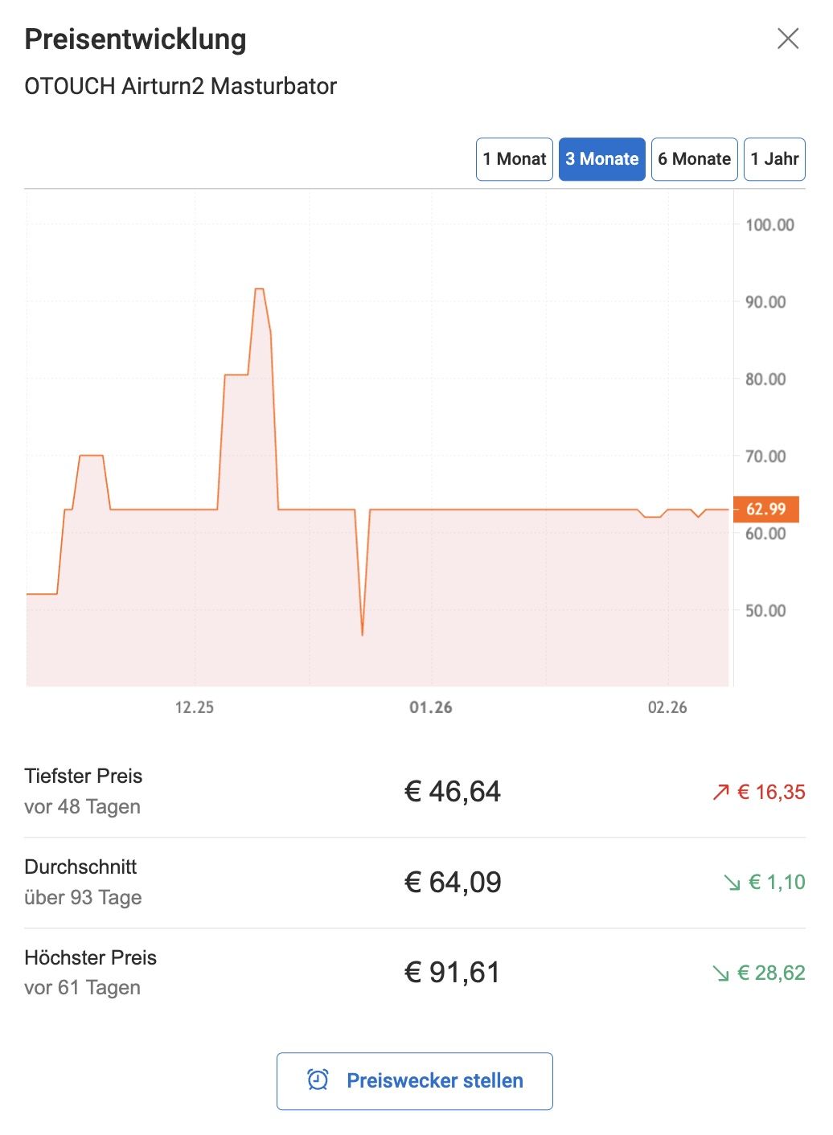Click the 02.26 date label on the axis
Image resolution: width=833 pixels, height=1135 pixels.
click(x=667, y=707)
